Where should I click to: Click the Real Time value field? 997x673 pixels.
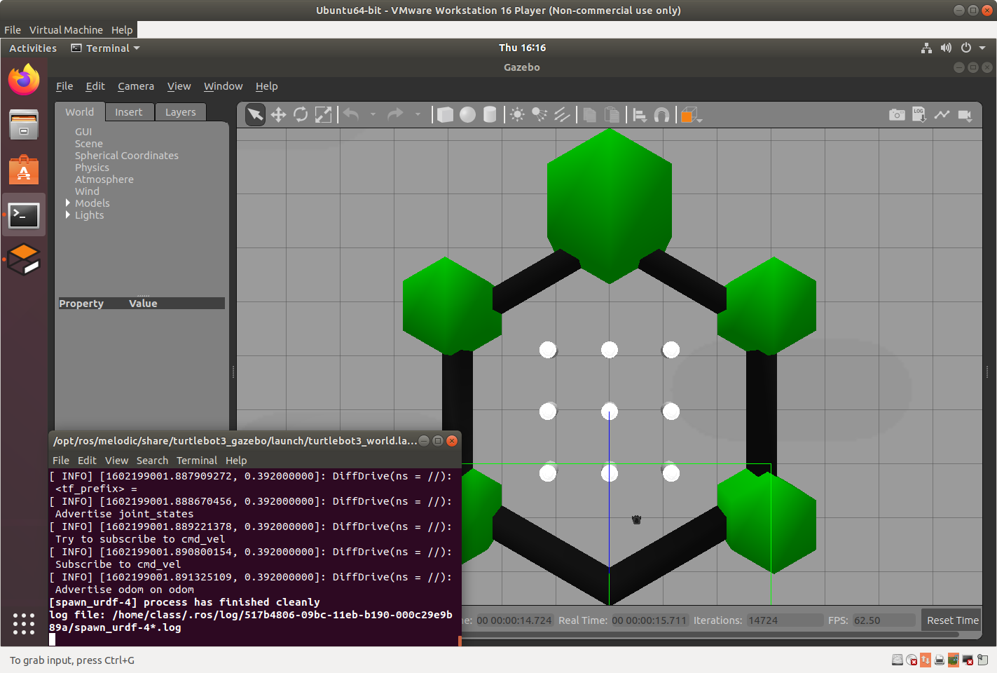coord(649,620)
